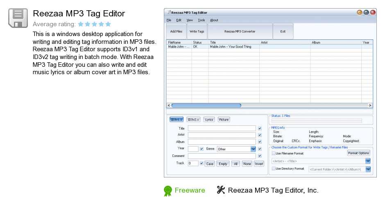Viewport: 385px width, 209px height.
Task: Click the Write Tags toolbar button
Action: point(197,31)
